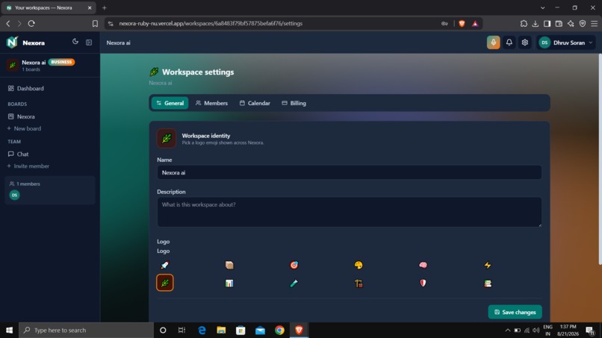Open the Windows Start menu
Screen dimensions: 602x338
9,330
